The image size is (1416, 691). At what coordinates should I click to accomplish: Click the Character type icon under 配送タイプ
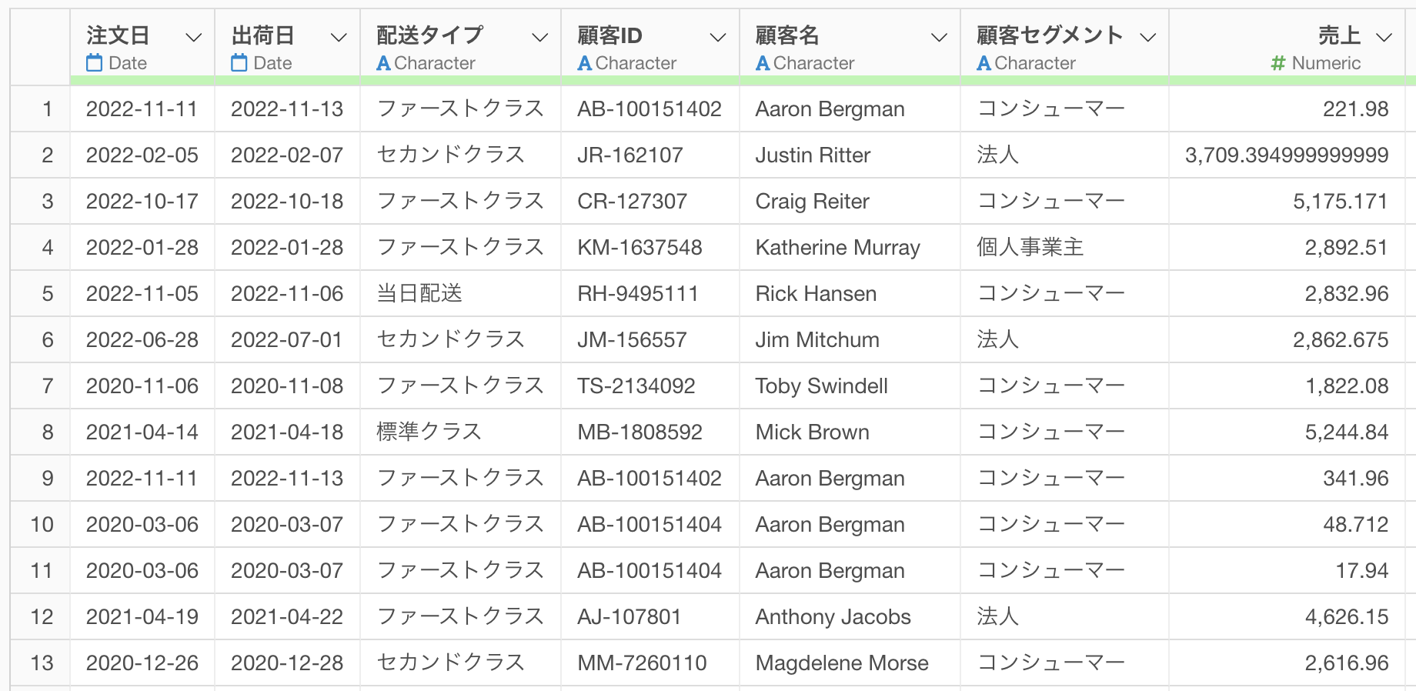383,63
